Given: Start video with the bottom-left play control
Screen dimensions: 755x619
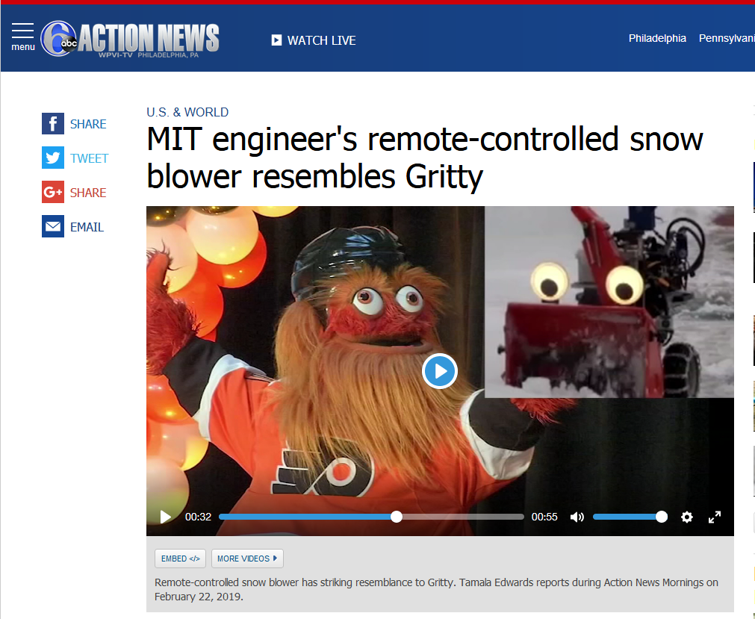Looking at the screenshot, I should click(x=166, y=517).
